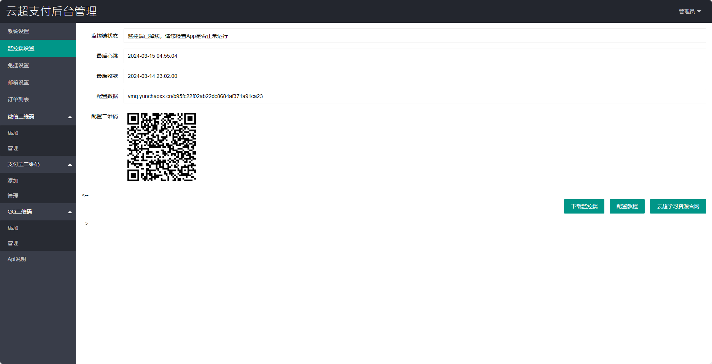This screenshot has height=364, width=712.
Task: Collapse the 微信二维码 section arrow
Action: [70, 117]
